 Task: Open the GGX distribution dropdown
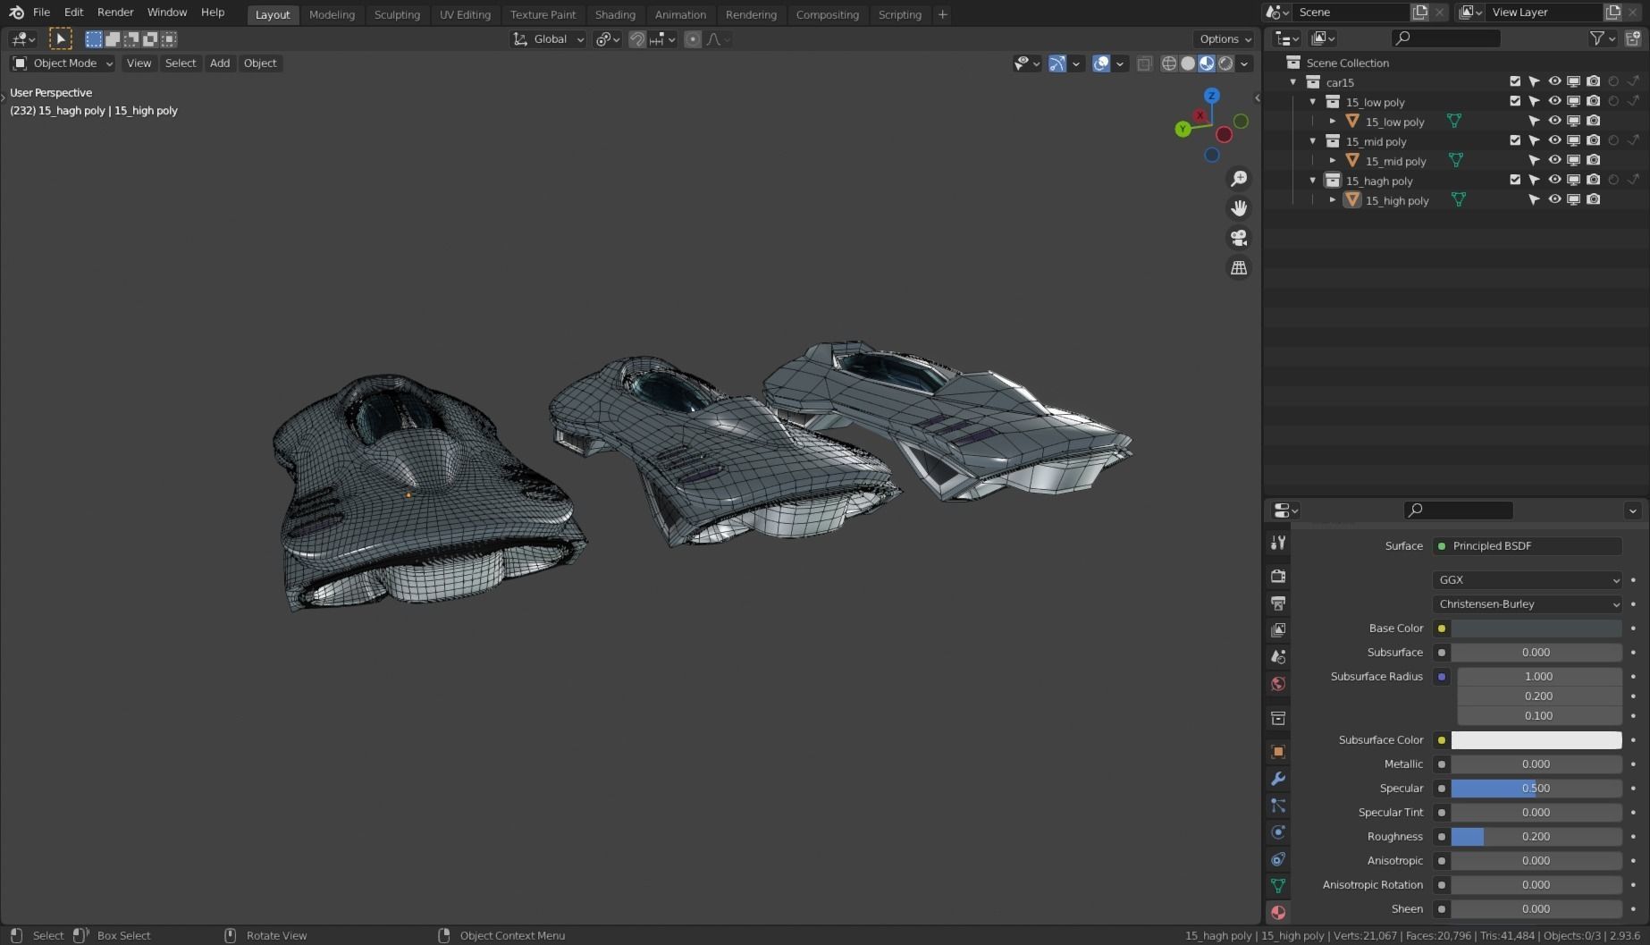pos(1527,579)
